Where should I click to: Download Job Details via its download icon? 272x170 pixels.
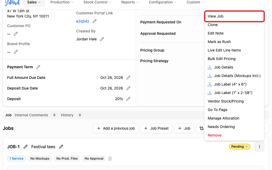pos(210,67)
